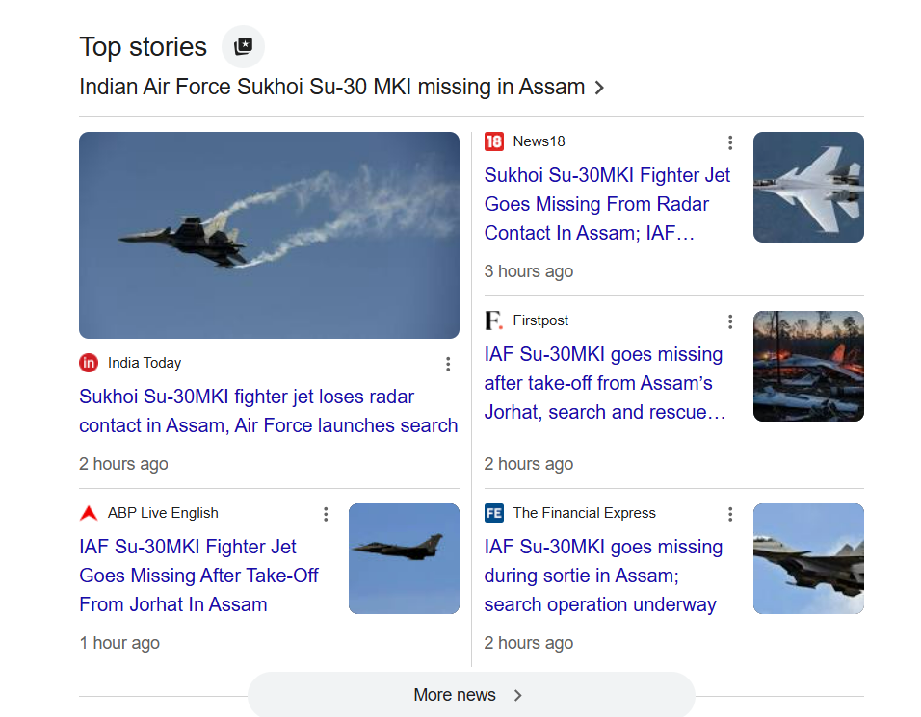The image size is (921, 717).
Task: Open Firstpost wreckage thumbnail image
Action: [x=808, y=366]
